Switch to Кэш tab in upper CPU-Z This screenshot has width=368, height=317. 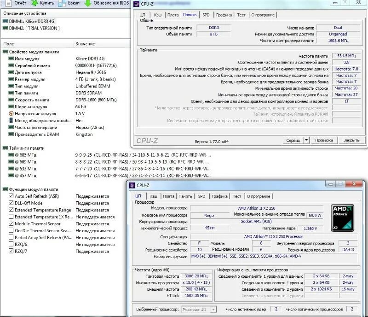158,15
